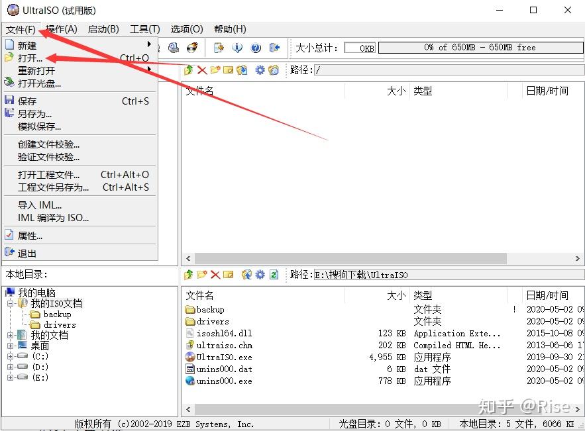Click the green refresh icon in local toolbar
585x431 pixels.
[x=274, y=275]
